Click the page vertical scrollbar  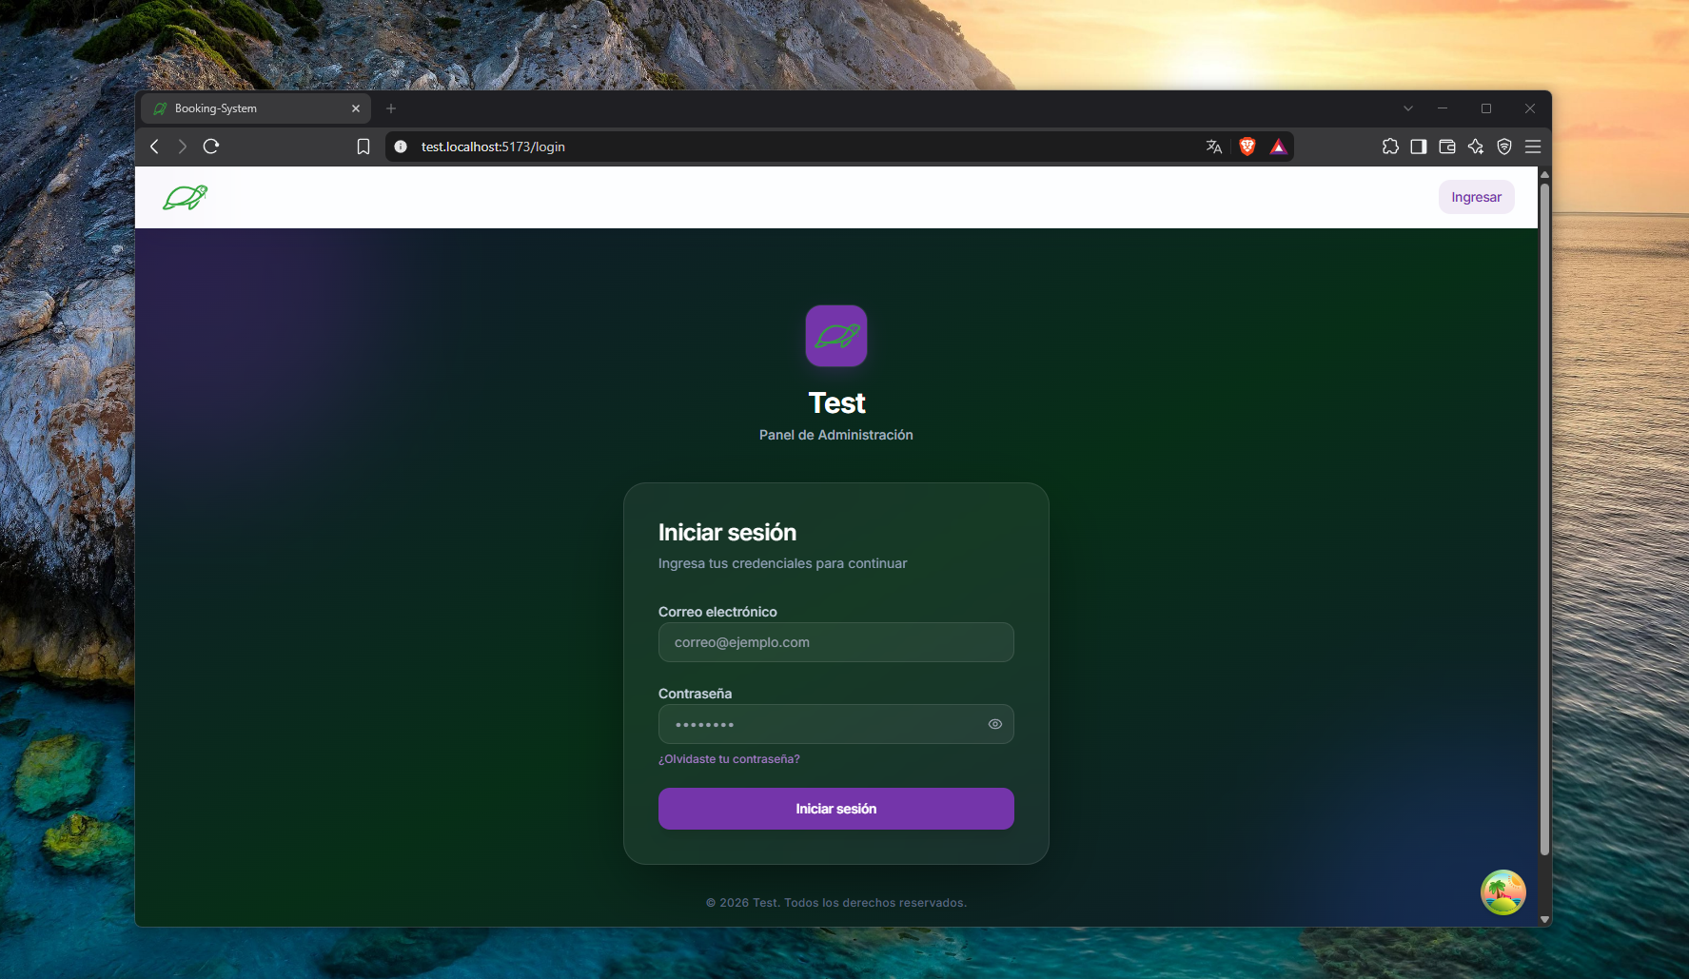click(1544, 519)
